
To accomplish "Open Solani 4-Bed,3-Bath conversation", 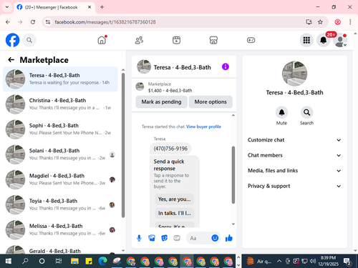I will click(60, 154).
